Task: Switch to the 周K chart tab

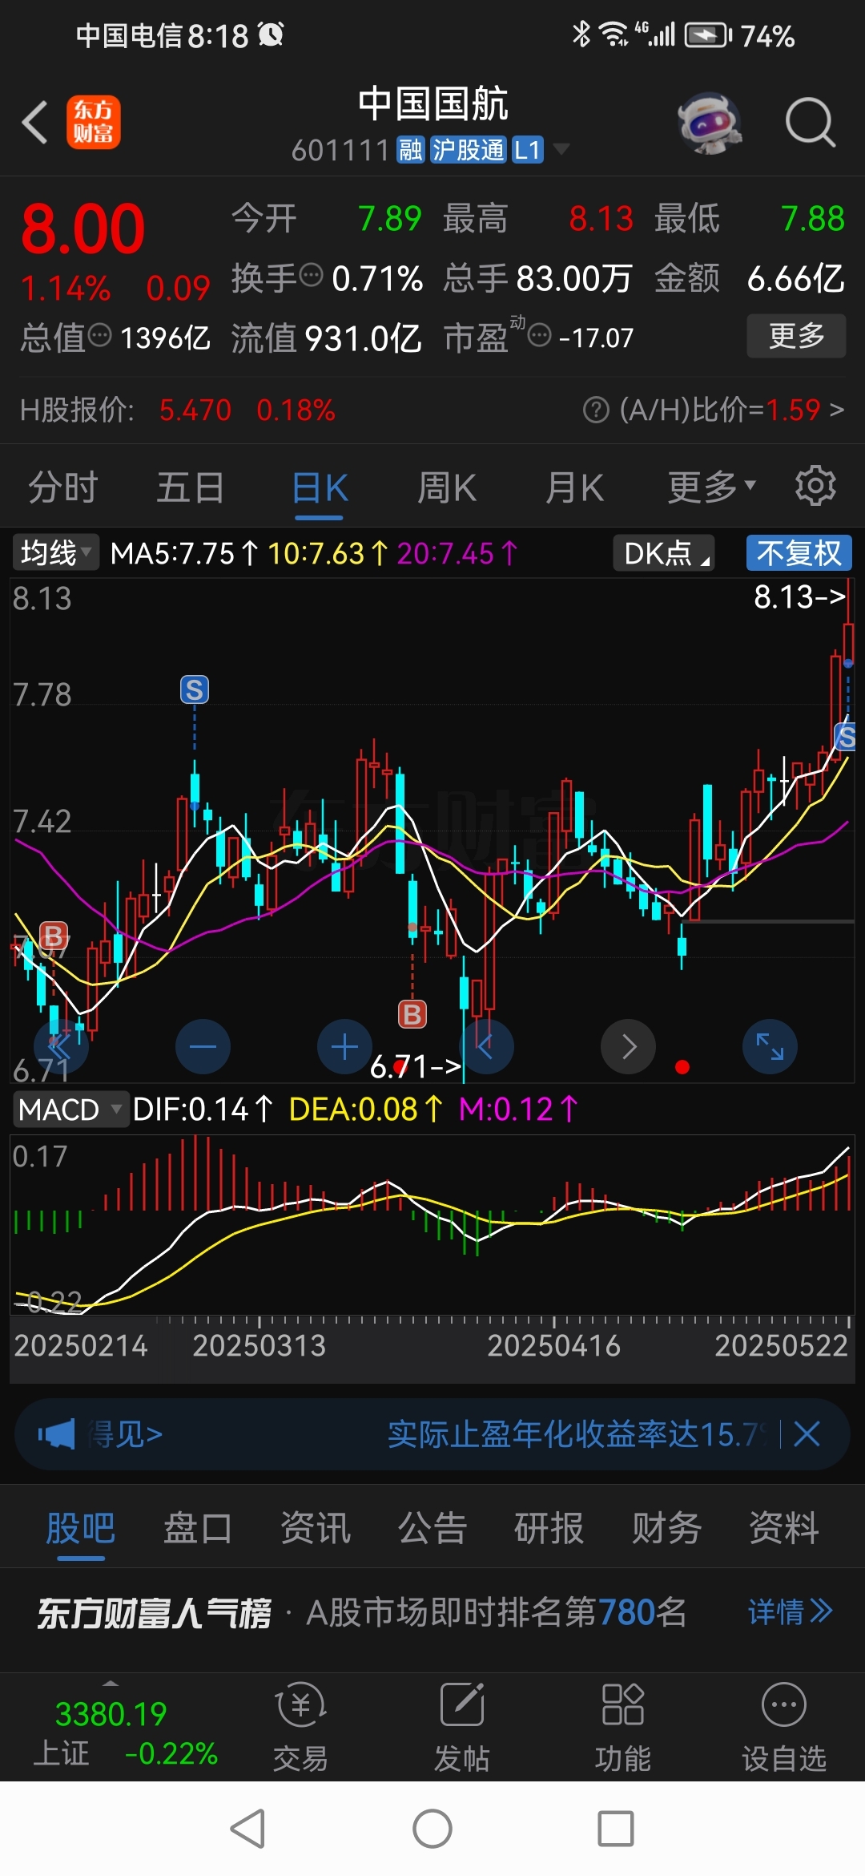Action: [x=447, y=487]
